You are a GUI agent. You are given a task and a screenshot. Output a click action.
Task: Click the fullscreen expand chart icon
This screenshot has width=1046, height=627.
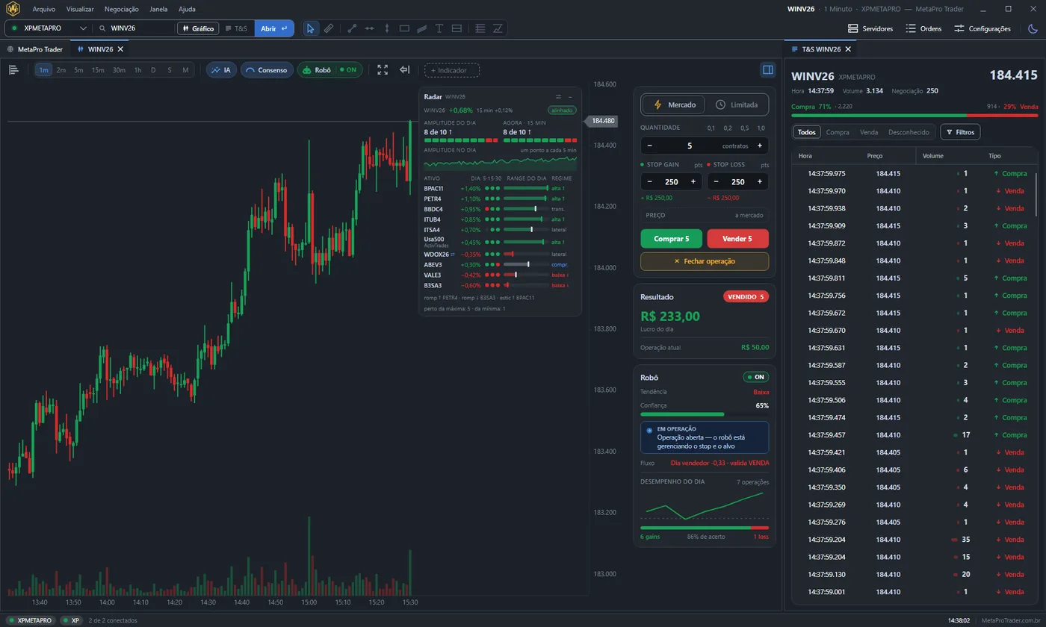click(x=383, y=69)
